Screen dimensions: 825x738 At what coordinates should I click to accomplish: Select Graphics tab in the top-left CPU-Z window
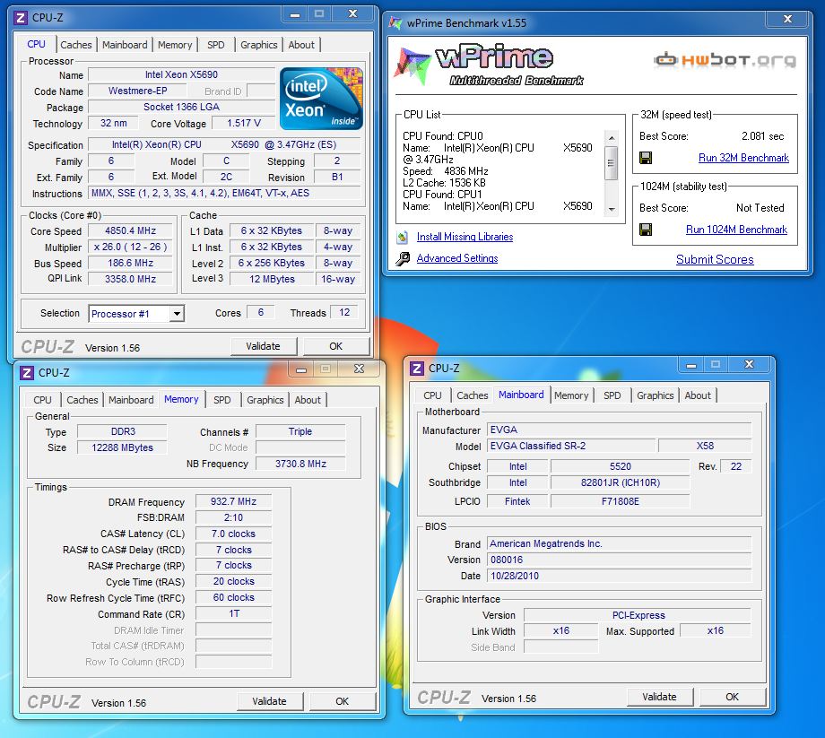coord(259,45)
